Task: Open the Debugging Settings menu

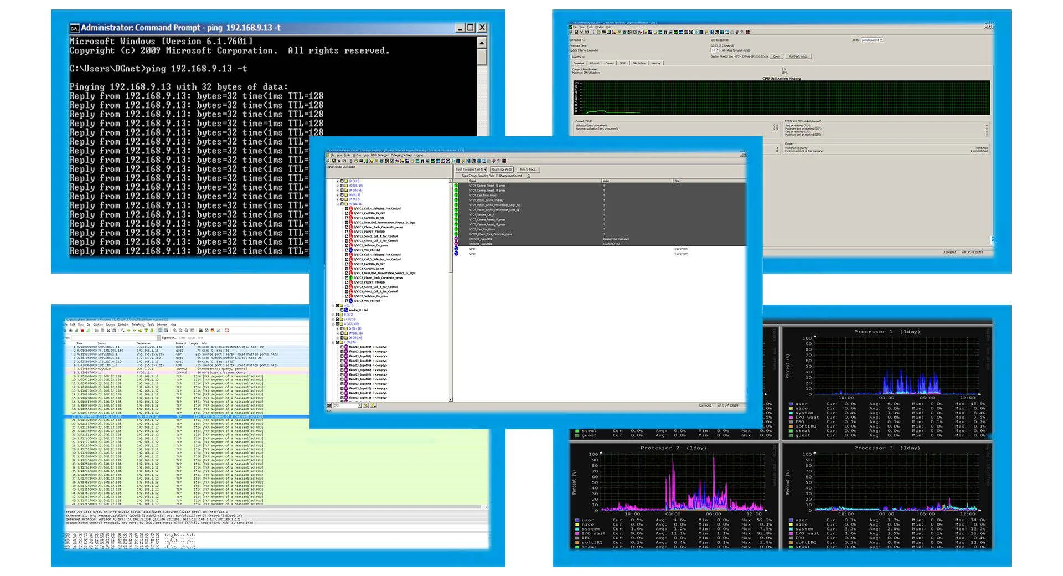Action: tap(401, 155)
